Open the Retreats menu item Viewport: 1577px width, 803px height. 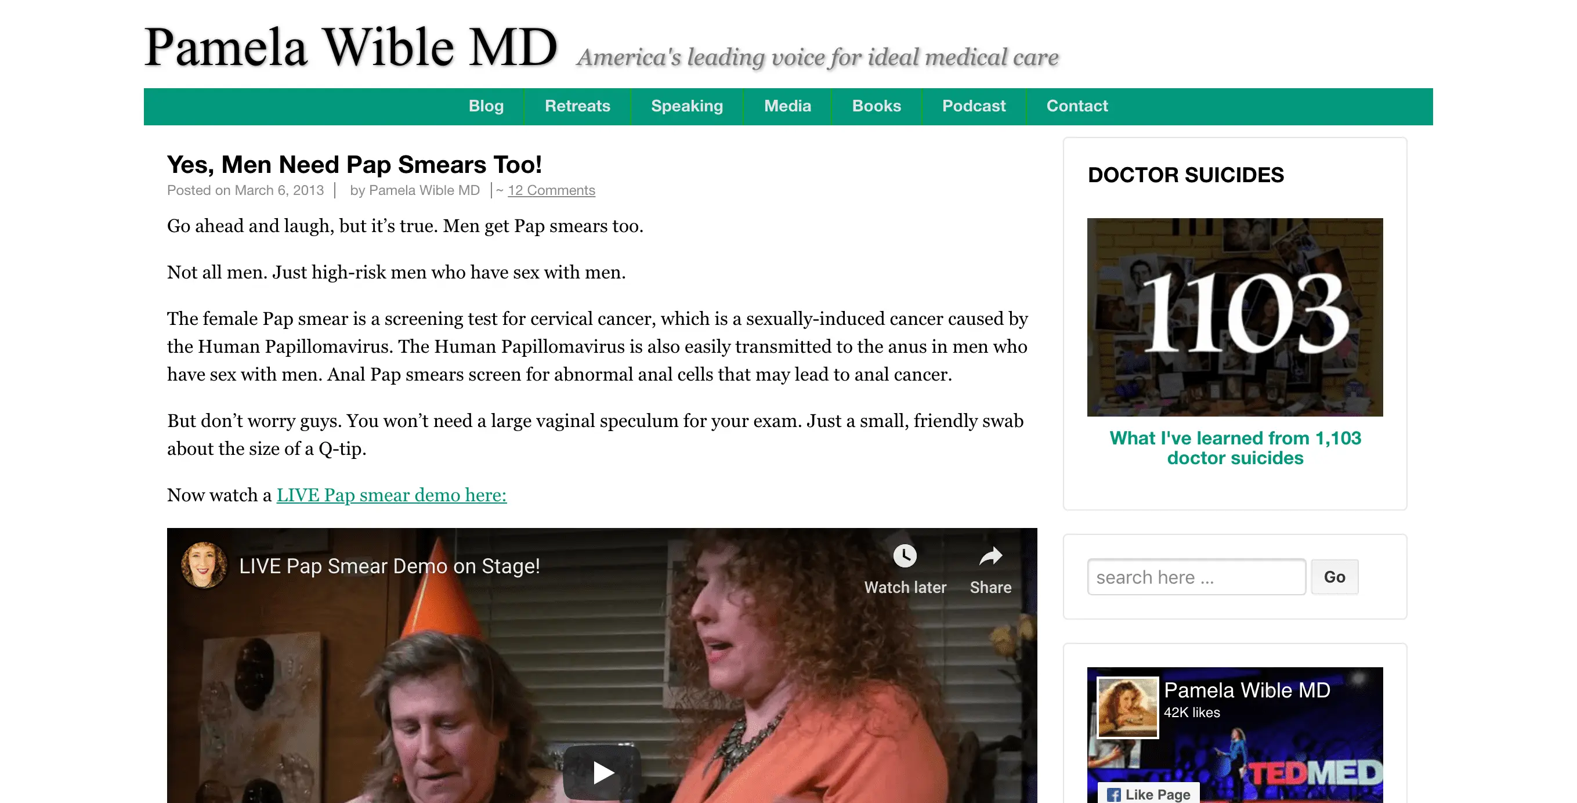coord(577,107)
